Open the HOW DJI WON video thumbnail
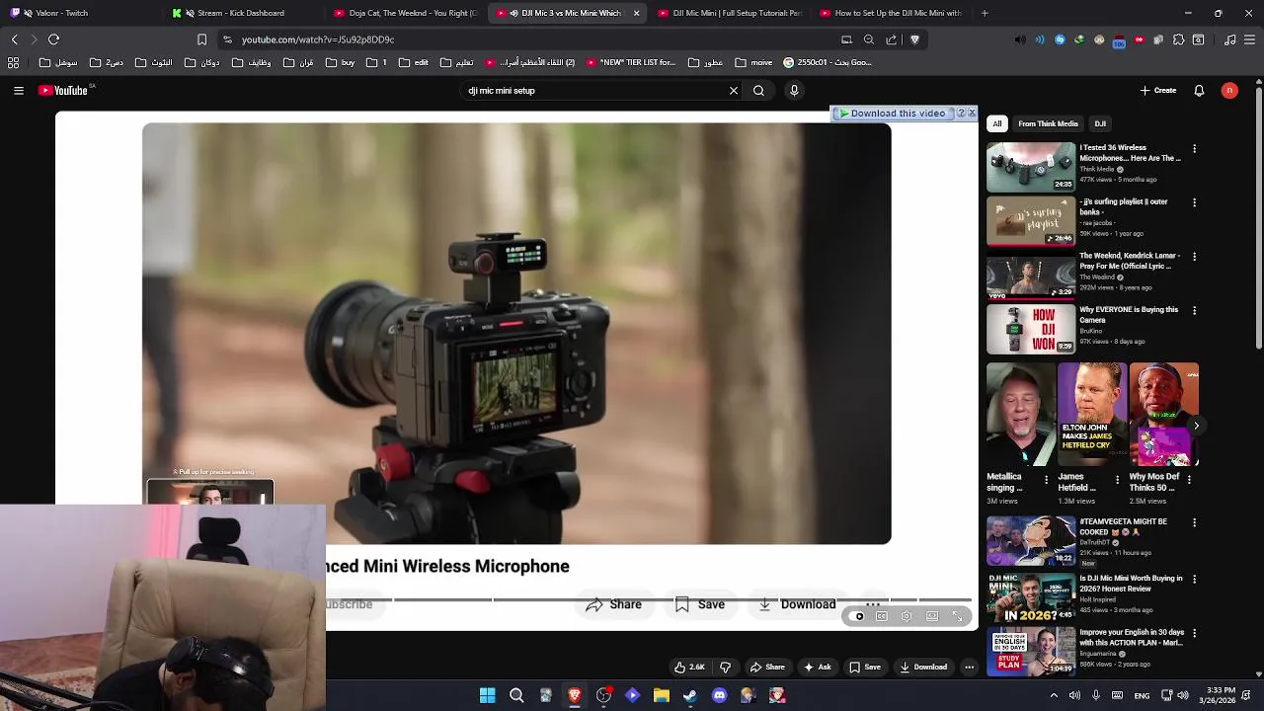Screen dimensions: 1264x711 coord(1031,329)
